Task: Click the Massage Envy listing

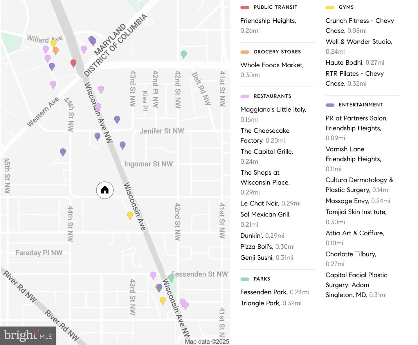Action: click(358, 201)
